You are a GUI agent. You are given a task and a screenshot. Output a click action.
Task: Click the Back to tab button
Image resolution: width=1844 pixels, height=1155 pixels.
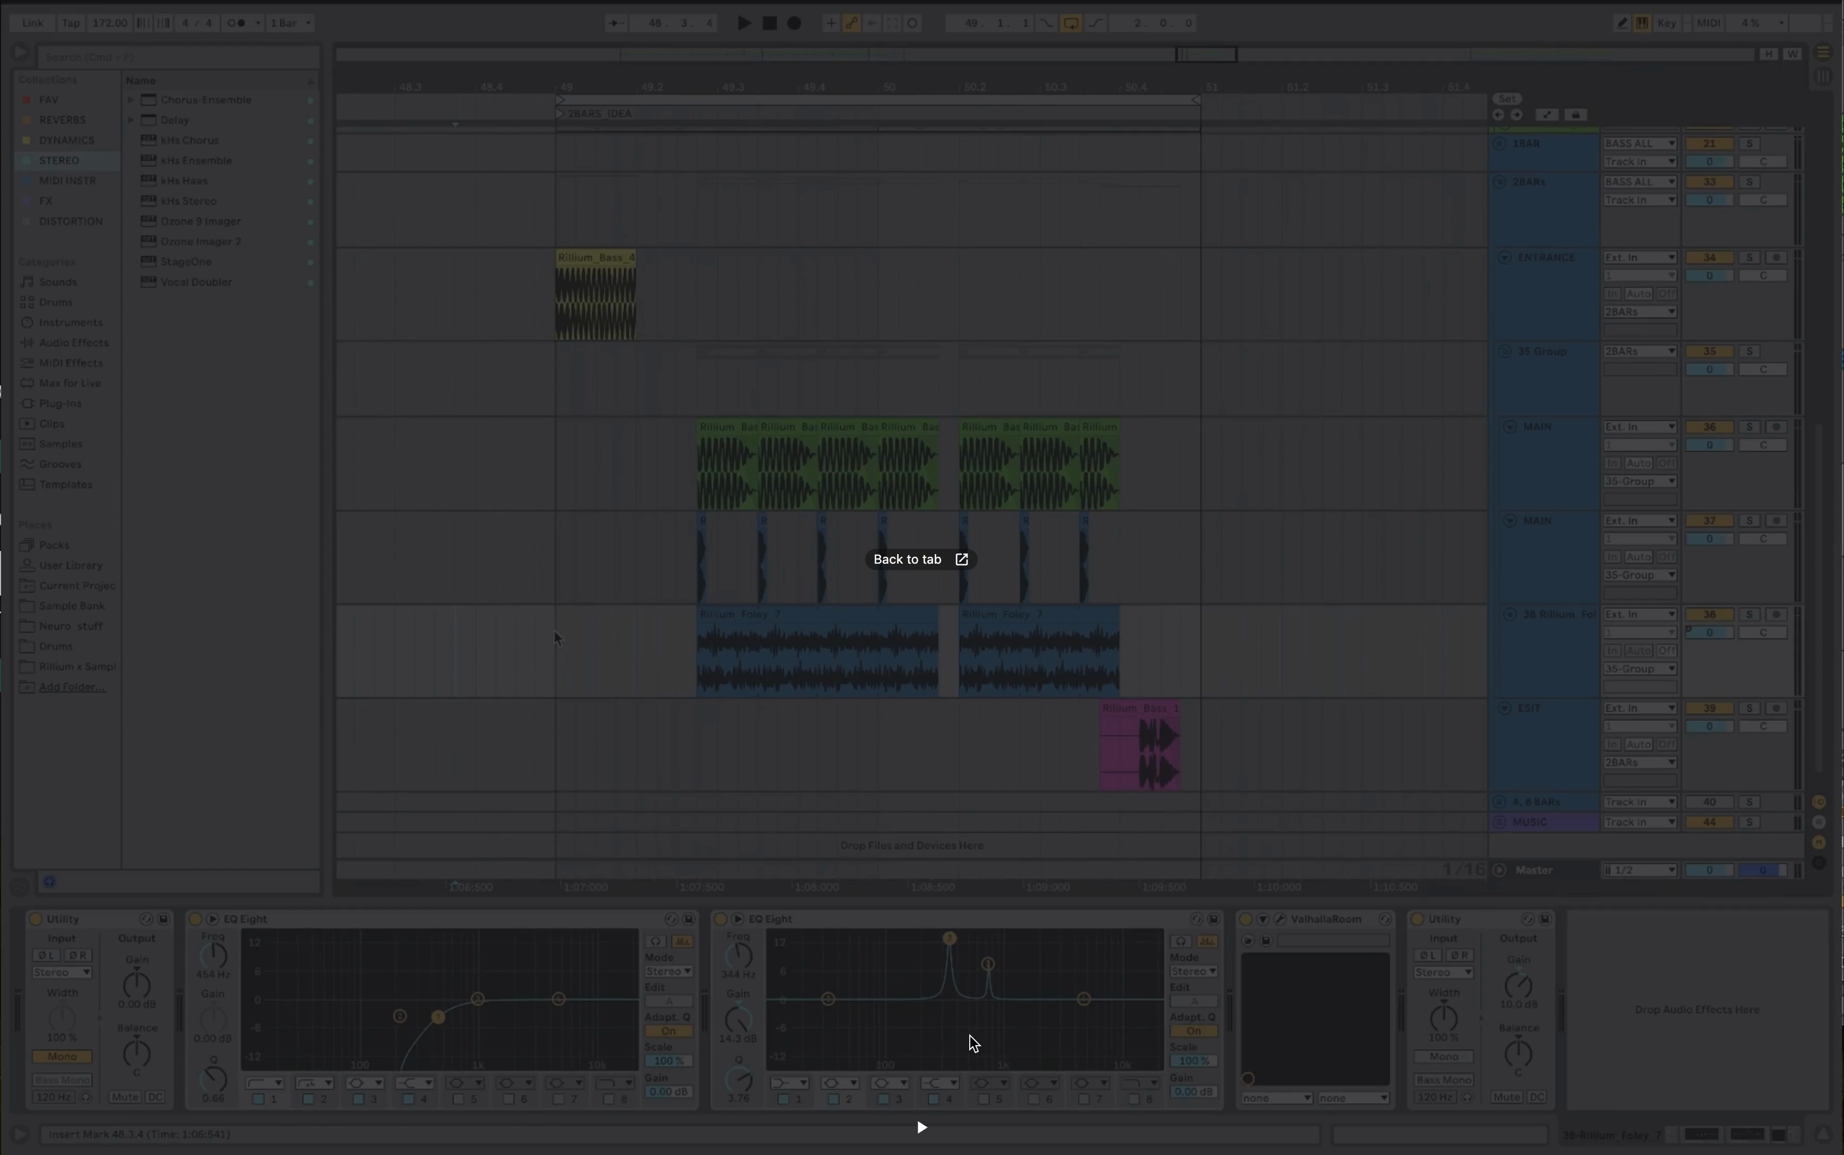point(920,559)
